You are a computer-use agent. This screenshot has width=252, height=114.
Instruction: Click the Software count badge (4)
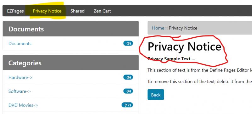128,91
